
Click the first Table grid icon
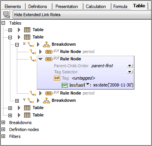point(27,30)
